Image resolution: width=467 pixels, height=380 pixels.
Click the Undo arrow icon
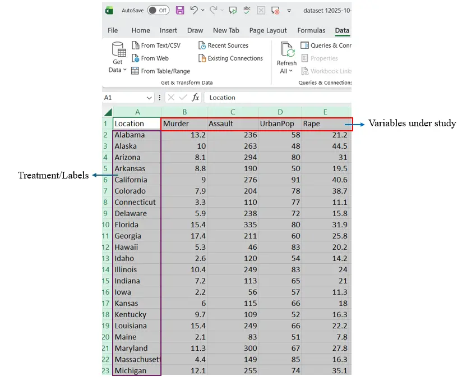[x=193, y=10]
